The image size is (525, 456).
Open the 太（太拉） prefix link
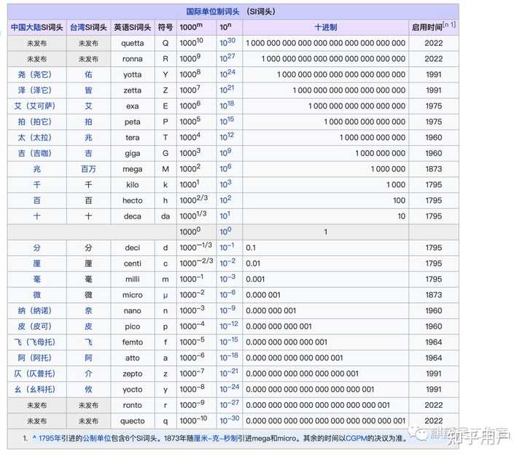[35, 138]
